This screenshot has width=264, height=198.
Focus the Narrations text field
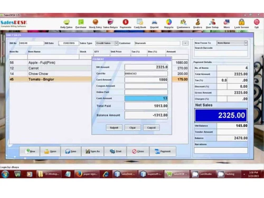pos(221,150)
